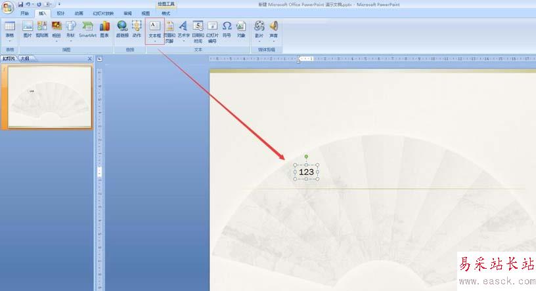The image size is (536, 291).
Task: Insert a 图片 (Picture) from file
Action: click(x=28, y=29)
